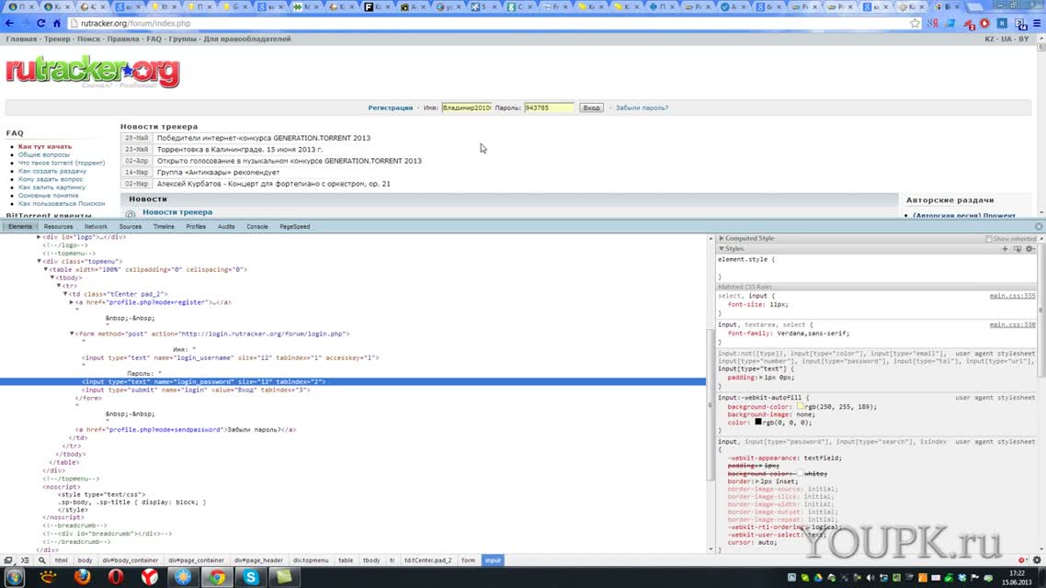Screen dimensions: 1046x588
Task: Click the Пароль input field
Action: tap(549, 107)
